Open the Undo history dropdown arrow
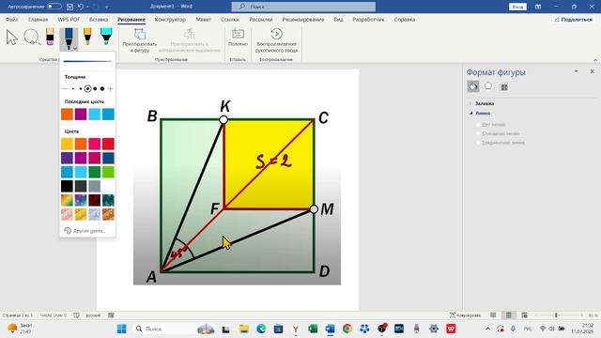The width and height of the screenshot is (601, 338). coord(87,7)
